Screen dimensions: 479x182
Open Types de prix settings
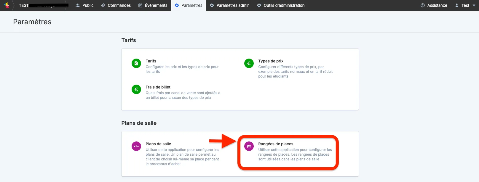271,61
